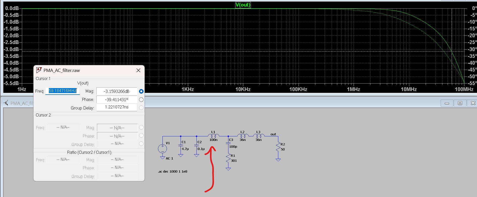Click the LTspice icon in dialog title
Image resolution: width=477 pixels, height=197 pixels.
(39, 70)
